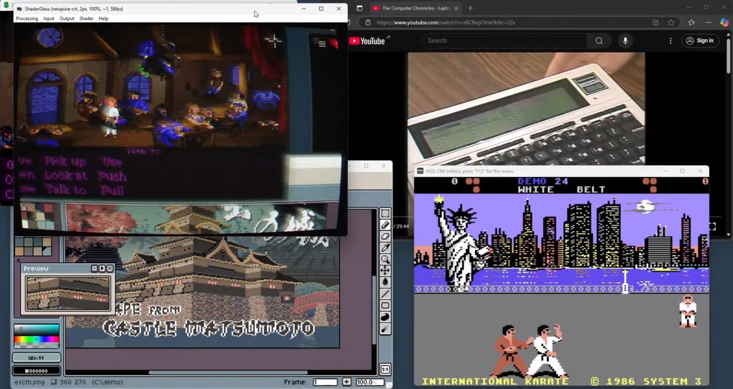Open YouTube settings three-dot menu
733x389 pixels.
[x=671, y=41]
